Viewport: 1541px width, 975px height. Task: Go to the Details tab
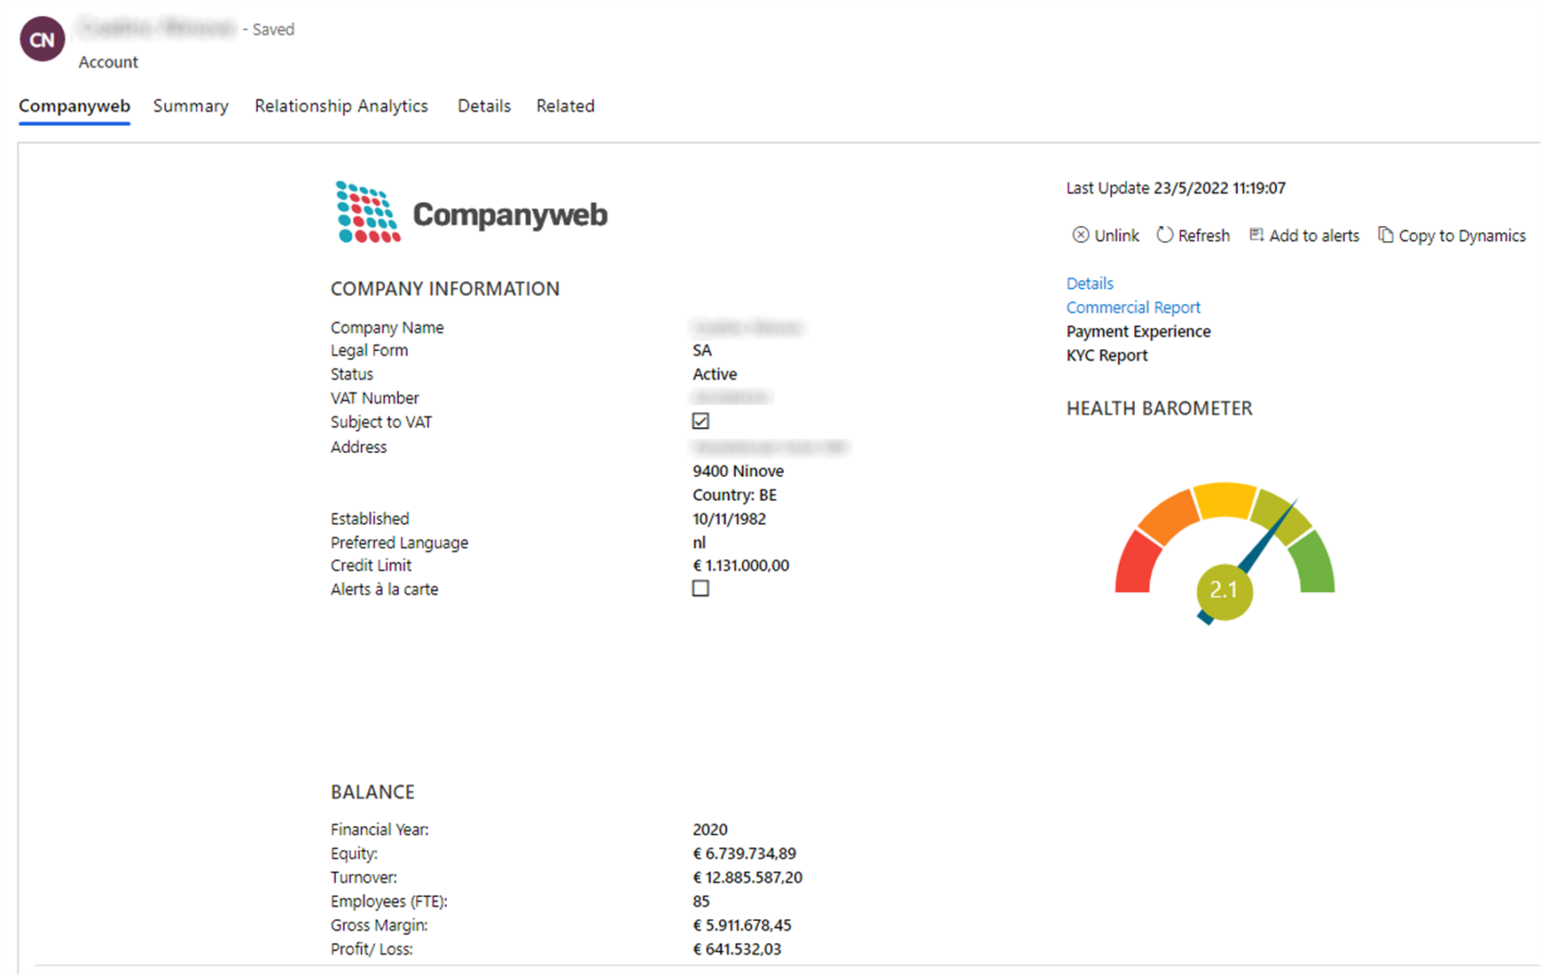484,106
